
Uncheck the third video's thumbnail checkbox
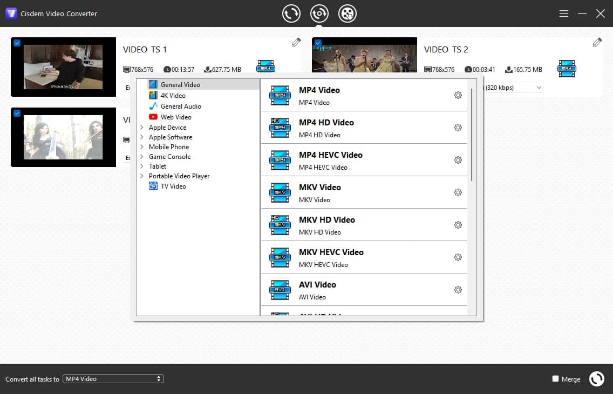coord(17,113)
